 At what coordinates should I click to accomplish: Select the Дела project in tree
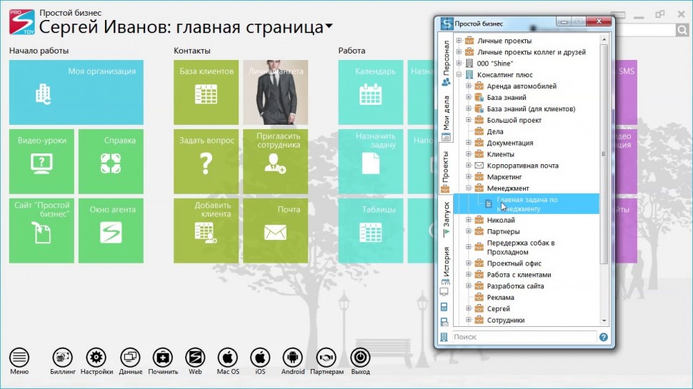[495, 131]
